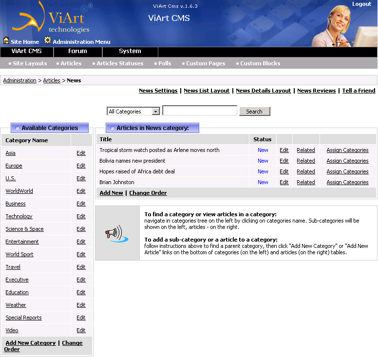Open News Details Layout link
The width and height of the screenshot is (378, 357).
pos(263,91)
